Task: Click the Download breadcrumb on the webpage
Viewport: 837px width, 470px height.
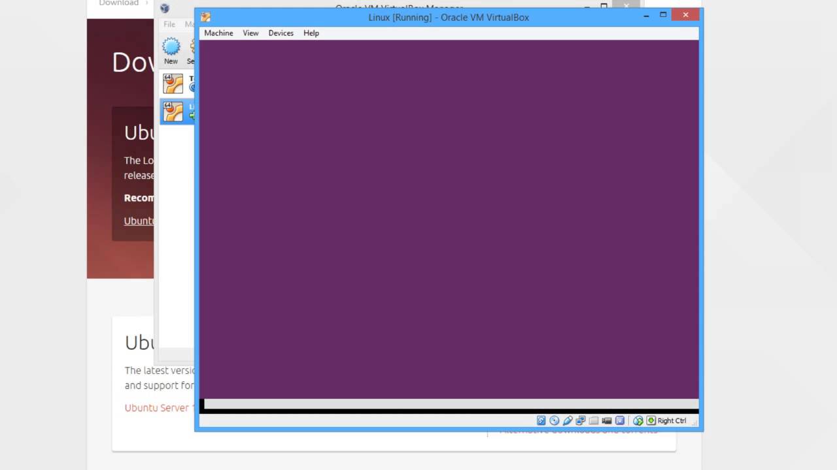Action: pos(118,3)
